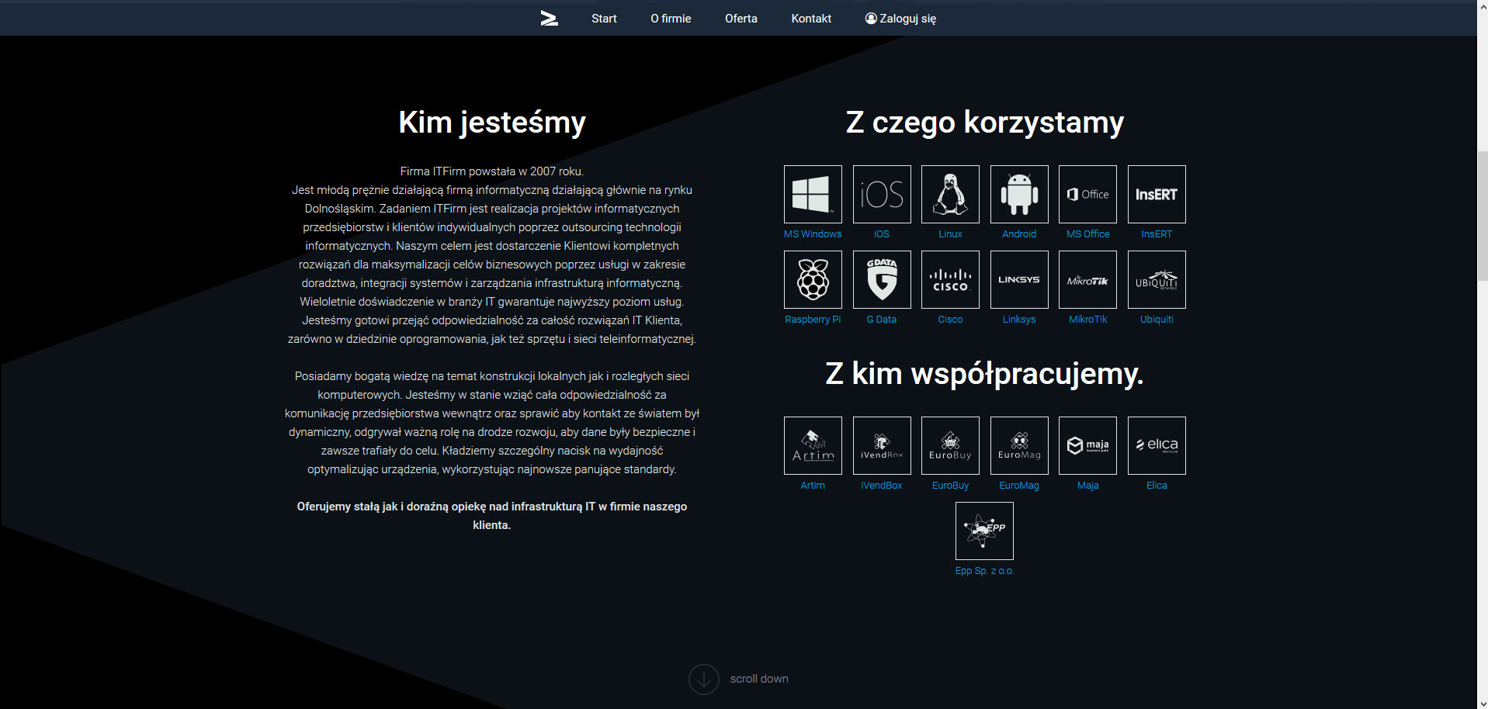
Task: Select the iVendBox partner logo
Action: pyautogui.click(x=882, y=445)
